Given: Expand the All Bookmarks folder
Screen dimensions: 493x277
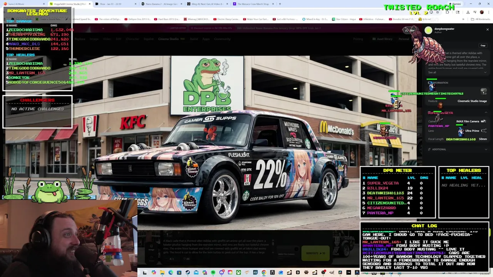Looking at the screenshot, I should [x=481, y=19].
